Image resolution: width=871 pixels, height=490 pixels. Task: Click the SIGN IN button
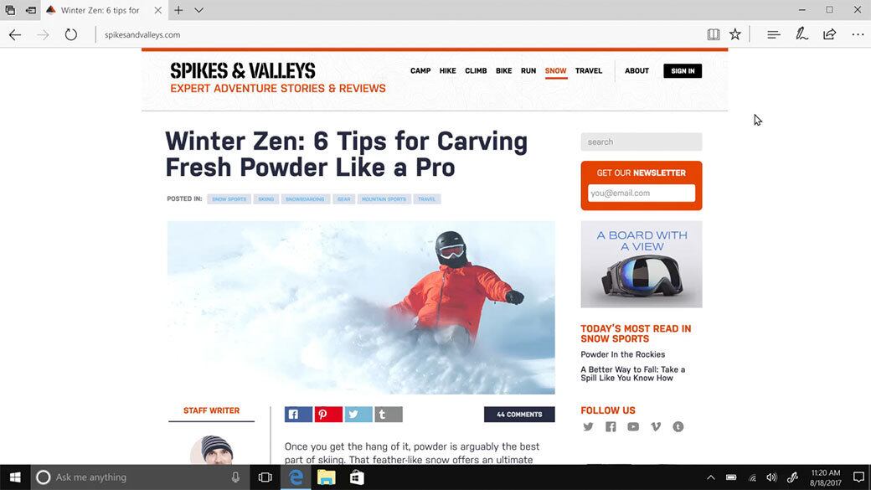point(682,71)
